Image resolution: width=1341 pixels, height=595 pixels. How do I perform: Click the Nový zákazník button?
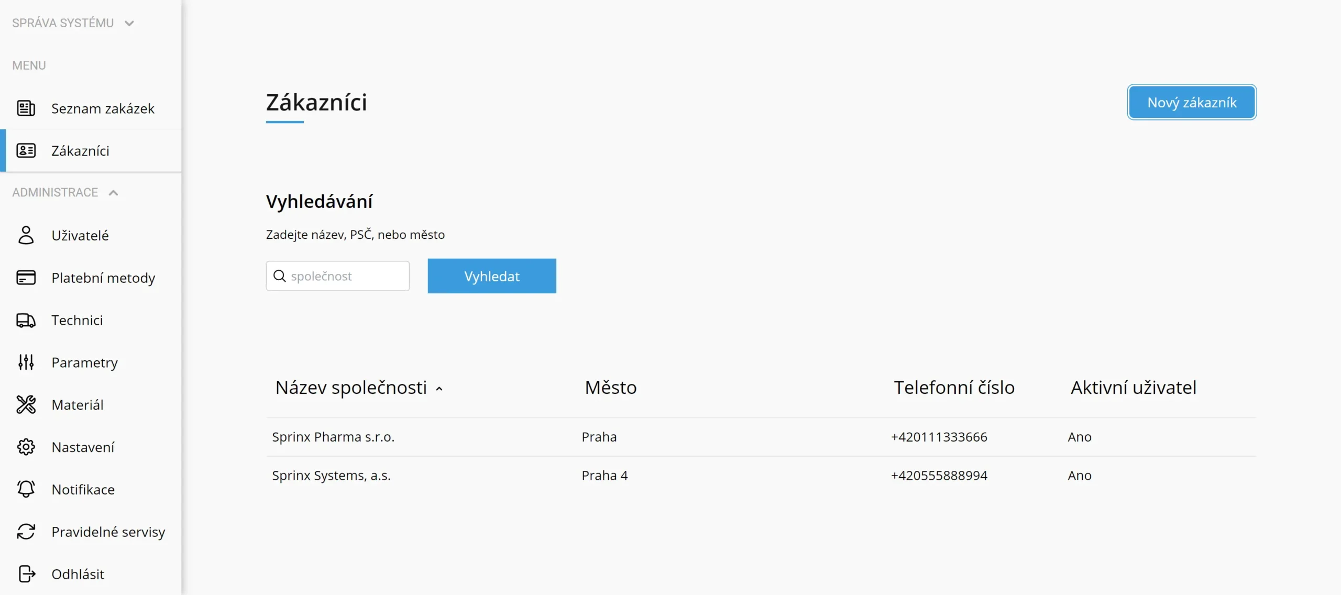coord(1192,102)
